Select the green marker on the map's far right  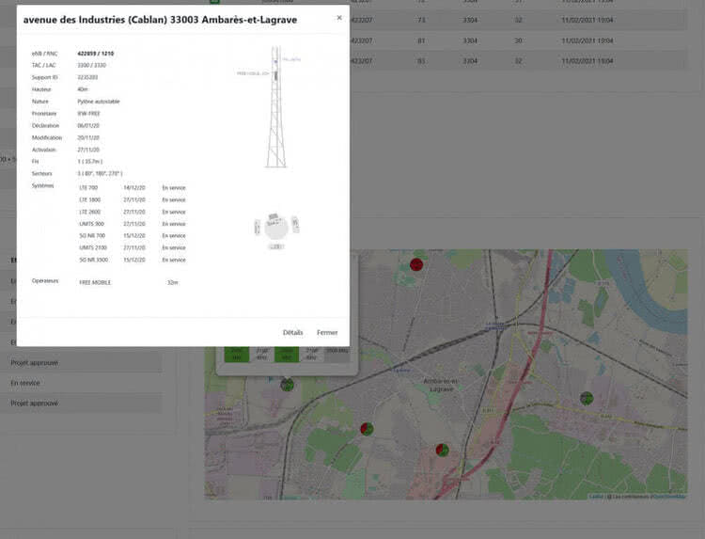click(587, 399)
